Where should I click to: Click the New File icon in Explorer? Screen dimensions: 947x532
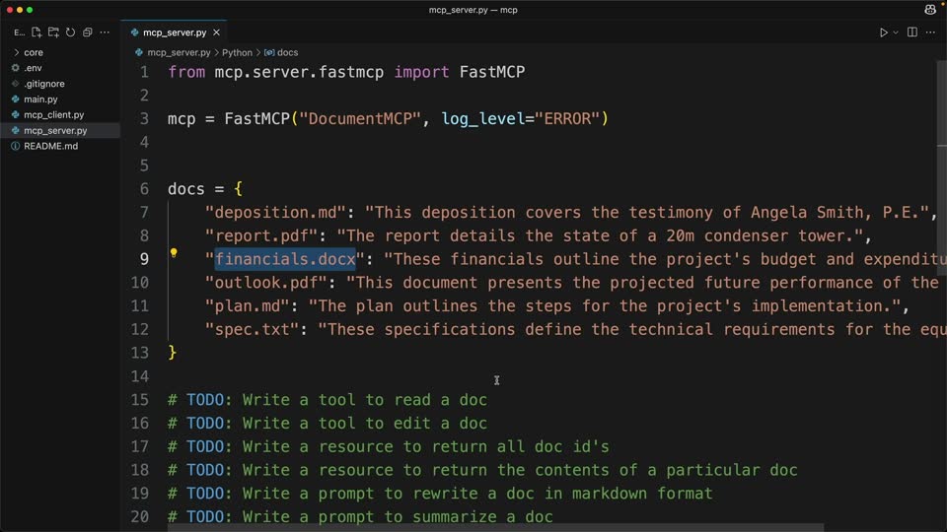36,32
